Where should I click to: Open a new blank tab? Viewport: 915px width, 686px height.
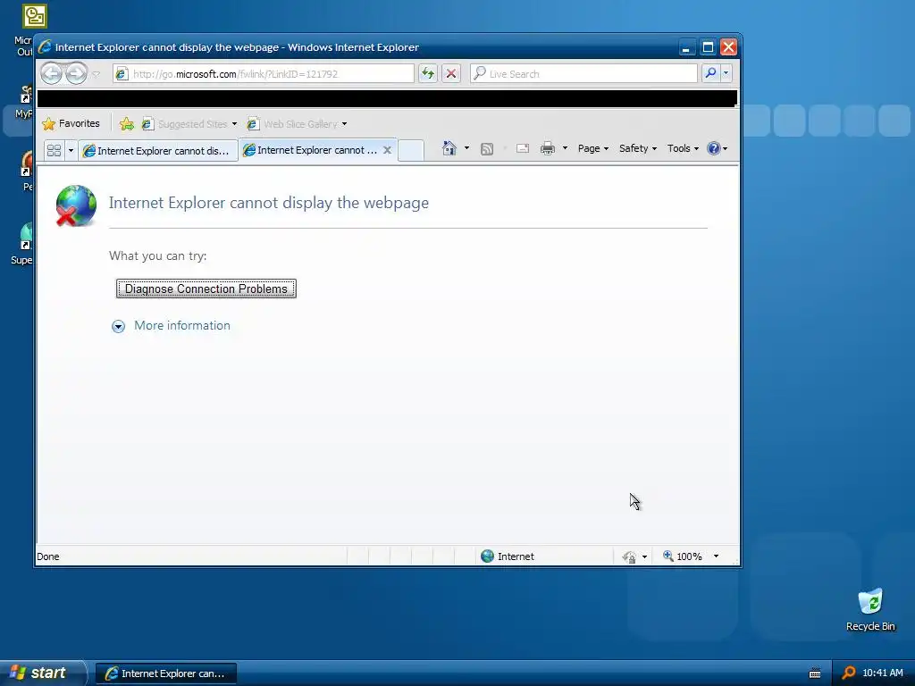pyautogui.click(x=411, y=150)
